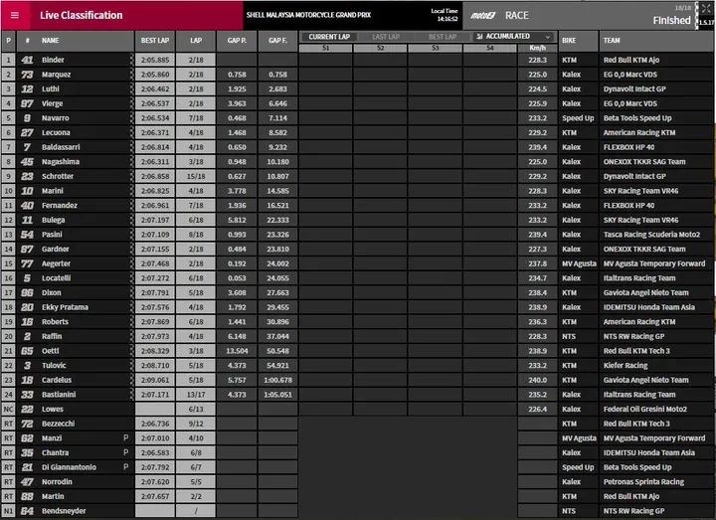Click the S1 sector header
Image resolution: width=716 pixels, height=520 pixels.
pos(325,48)
